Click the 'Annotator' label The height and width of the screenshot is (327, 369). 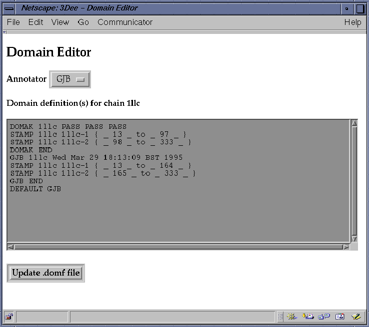[26, 79]
